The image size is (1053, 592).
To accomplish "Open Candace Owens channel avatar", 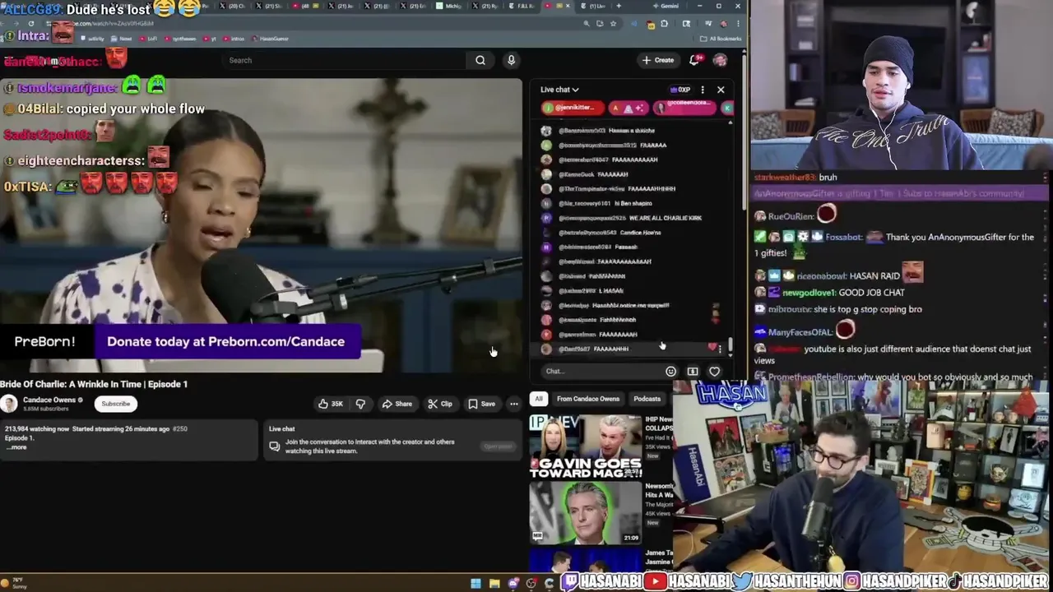I will (9, 404).
